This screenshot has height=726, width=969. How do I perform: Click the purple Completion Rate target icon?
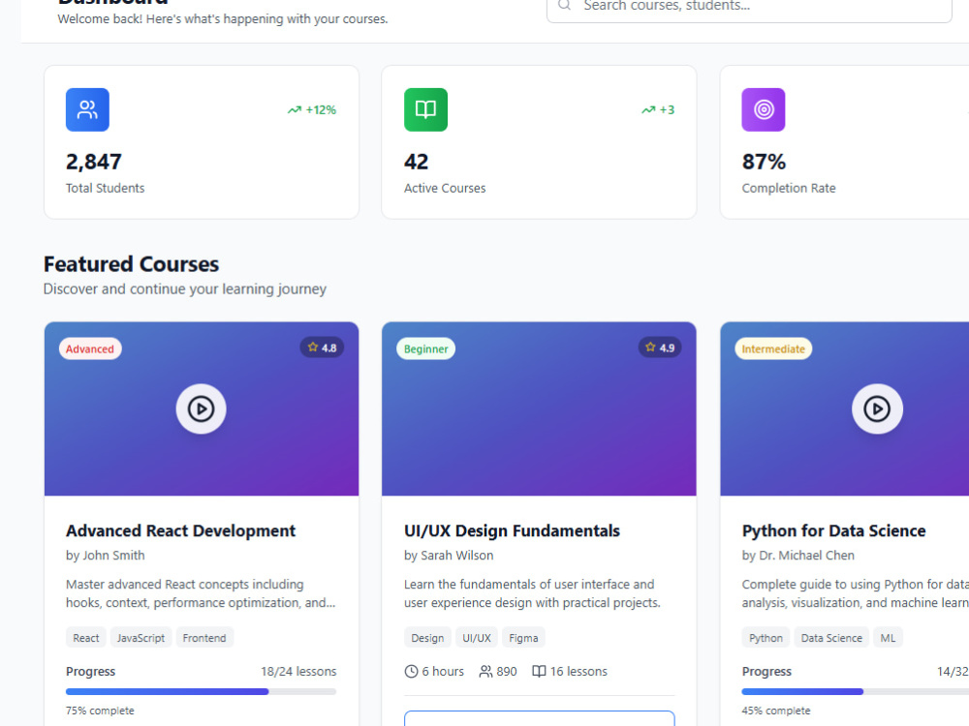(x=764, y=110)
